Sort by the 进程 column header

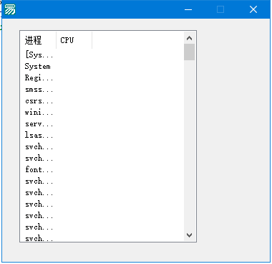38,40
